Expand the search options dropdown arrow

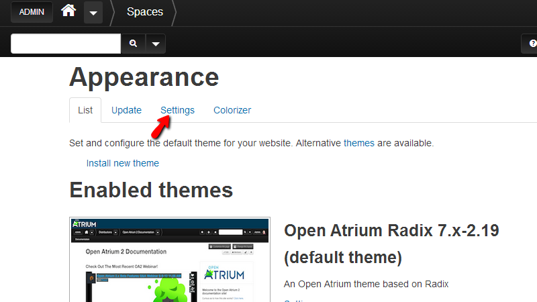tap(156, 44)
